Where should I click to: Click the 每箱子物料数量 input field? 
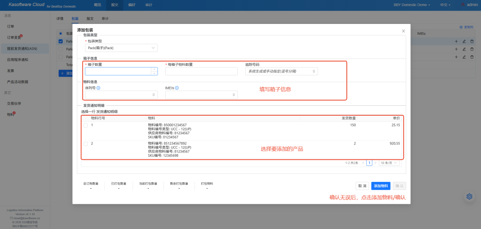(201, 71)
